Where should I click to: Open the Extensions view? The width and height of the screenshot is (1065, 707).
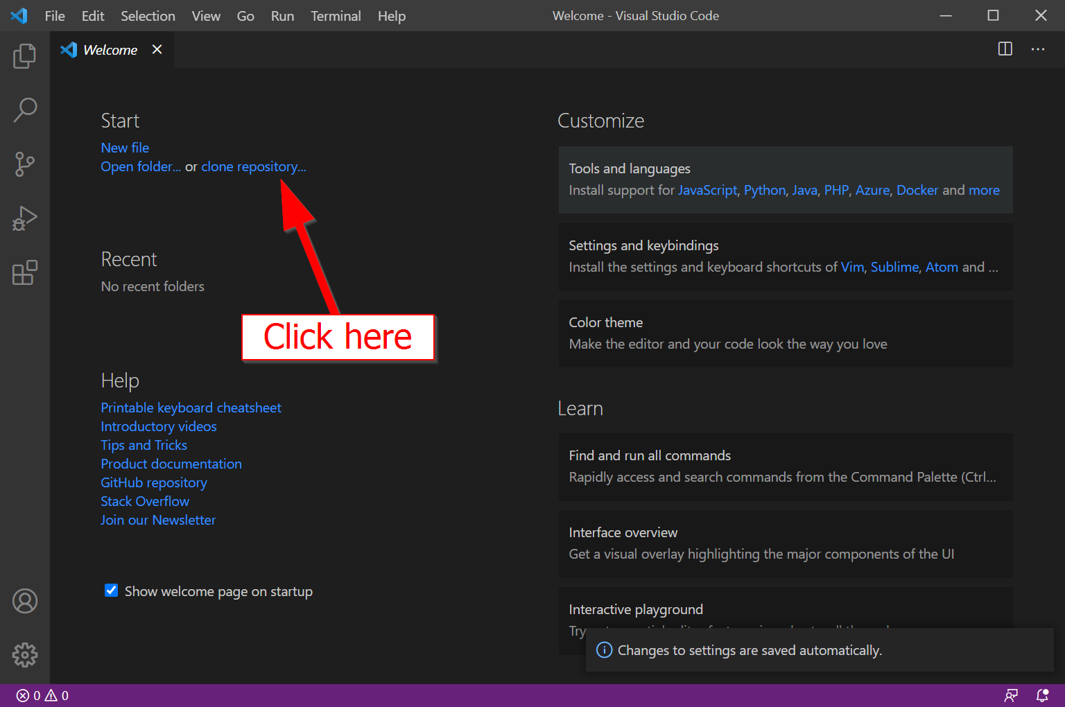(x=24, y=273)
